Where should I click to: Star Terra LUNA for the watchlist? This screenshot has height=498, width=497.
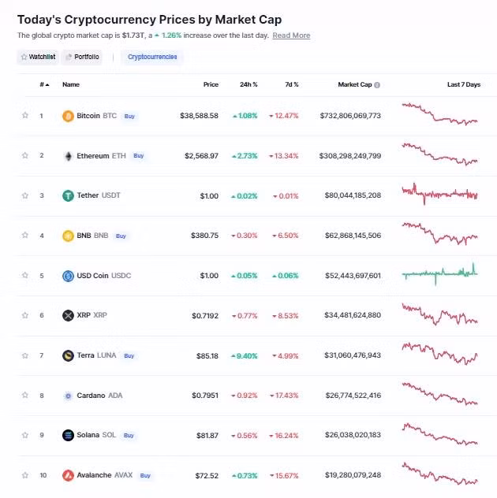(x=25, y=355)
